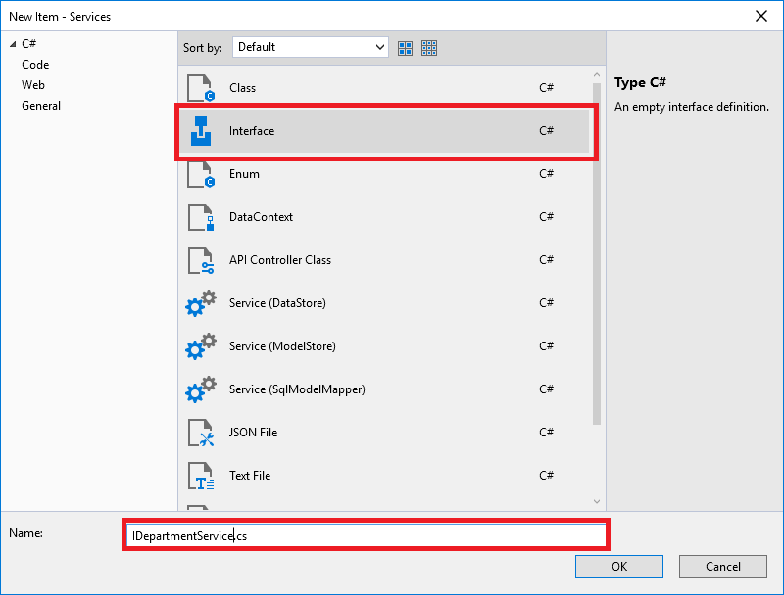
Task: Collapse the C# tree node
Action: [x=12, y=44]
